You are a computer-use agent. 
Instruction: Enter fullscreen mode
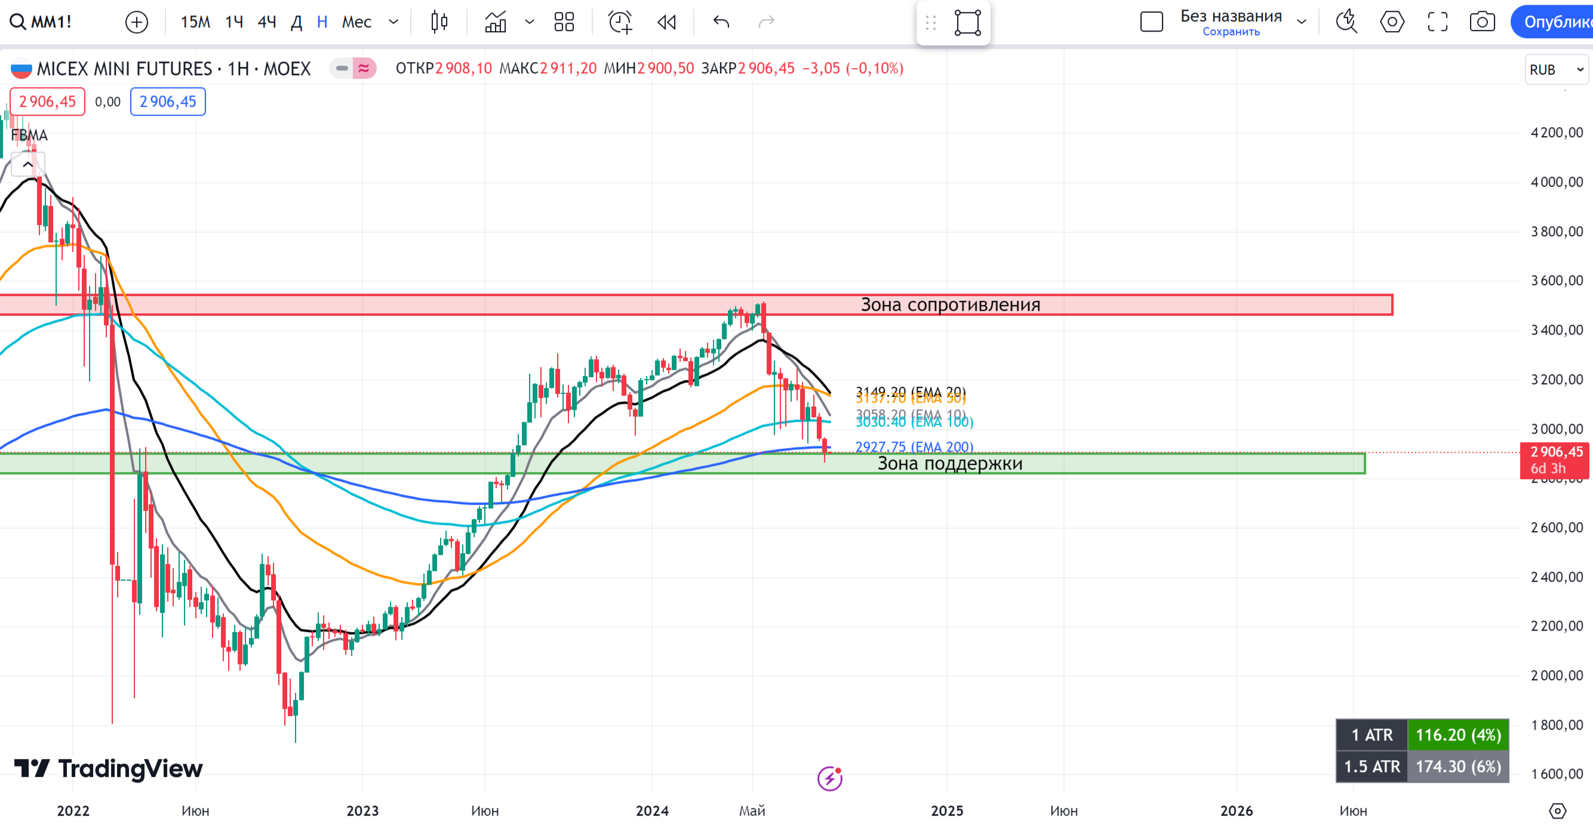tap(1437, 22)
